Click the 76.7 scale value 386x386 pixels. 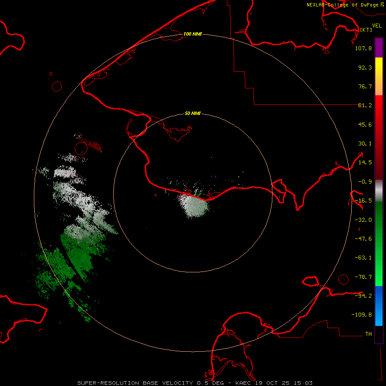365,86
